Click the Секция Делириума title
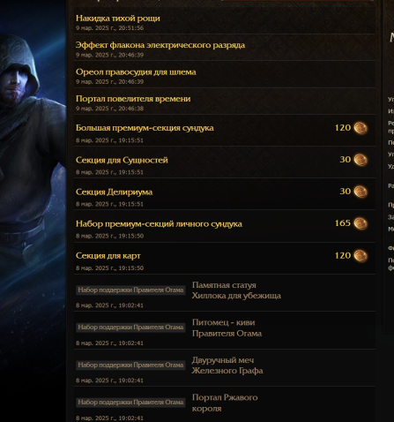394x422 pixels. [x=114, y=192]
